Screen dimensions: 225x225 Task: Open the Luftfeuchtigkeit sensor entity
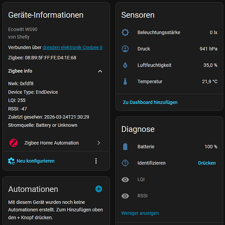pyautogui.click(x=169, y=65)
